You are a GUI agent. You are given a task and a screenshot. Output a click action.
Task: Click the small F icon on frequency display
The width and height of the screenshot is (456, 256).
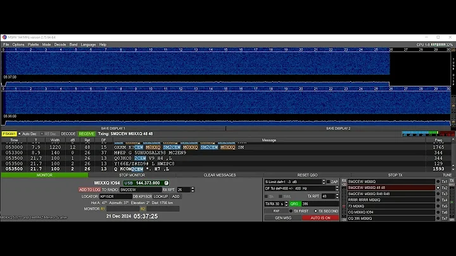[x=167, y=183]
